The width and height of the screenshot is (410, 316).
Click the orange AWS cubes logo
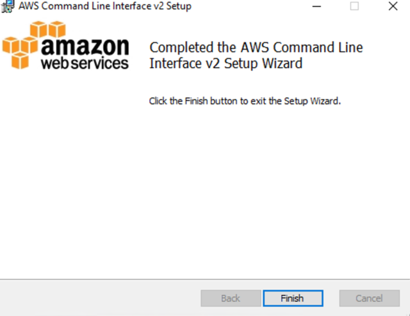tap(24, 44)
